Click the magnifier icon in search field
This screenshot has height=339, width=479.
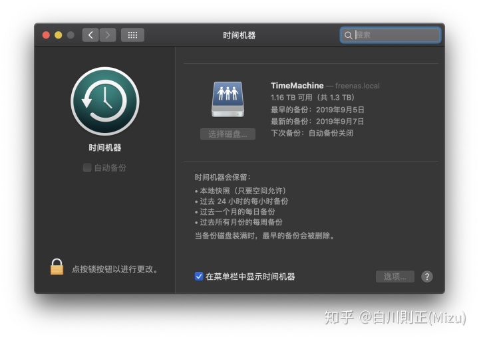[348, 35]
